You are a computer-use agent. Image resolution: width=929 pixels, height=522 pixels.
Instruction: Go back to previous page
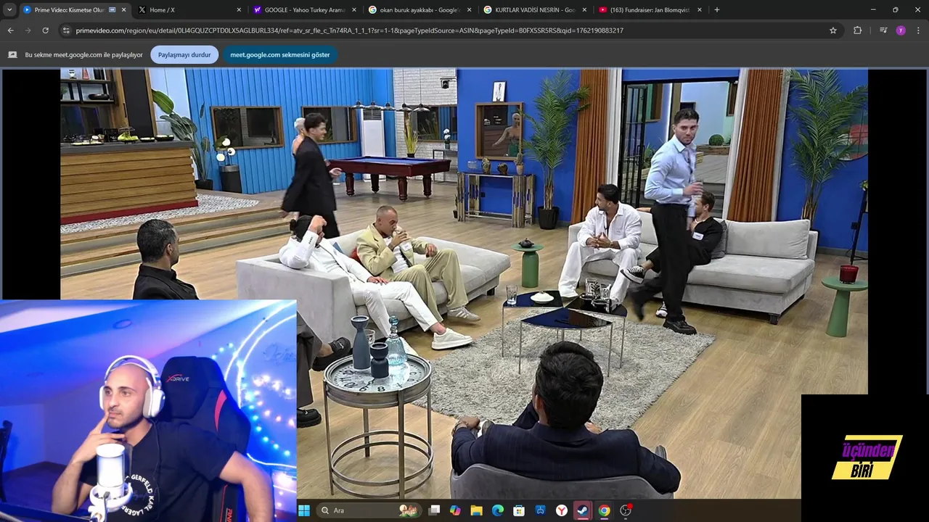(x=10, y=30)
